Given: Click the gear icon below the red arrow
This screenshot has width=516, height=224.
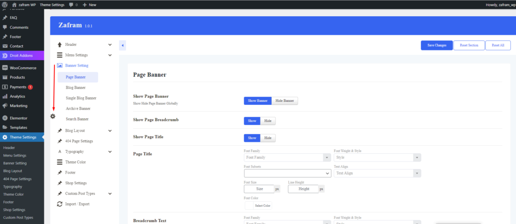Looking at the screenshot, I should 53,117.
